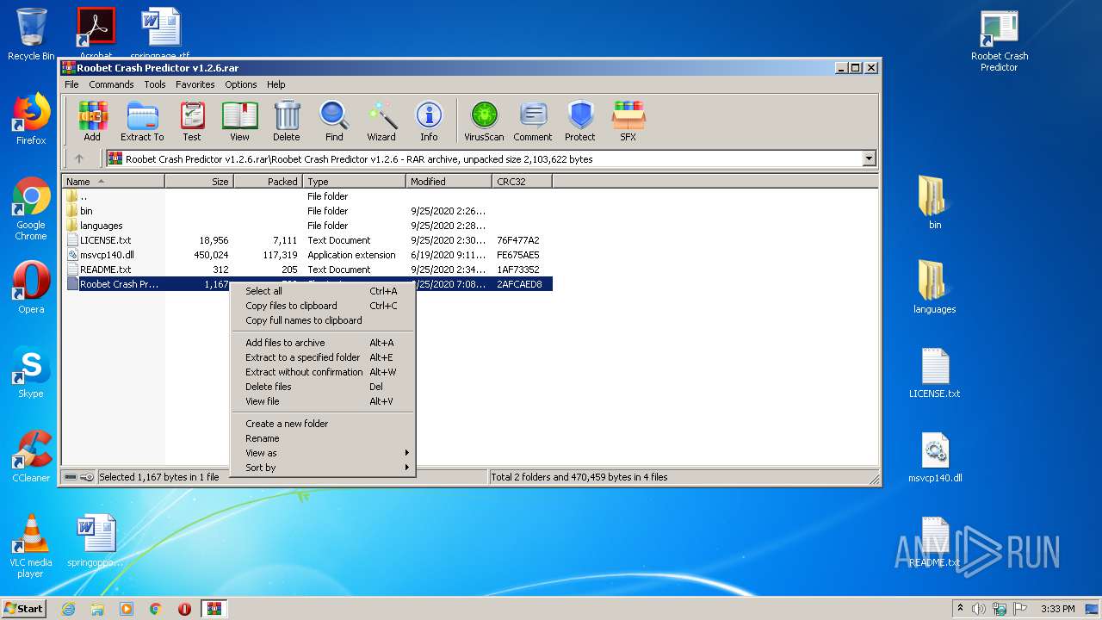Click the Start button
Image resolution: width=1102 pixels, height=620 pixels.
24,608
